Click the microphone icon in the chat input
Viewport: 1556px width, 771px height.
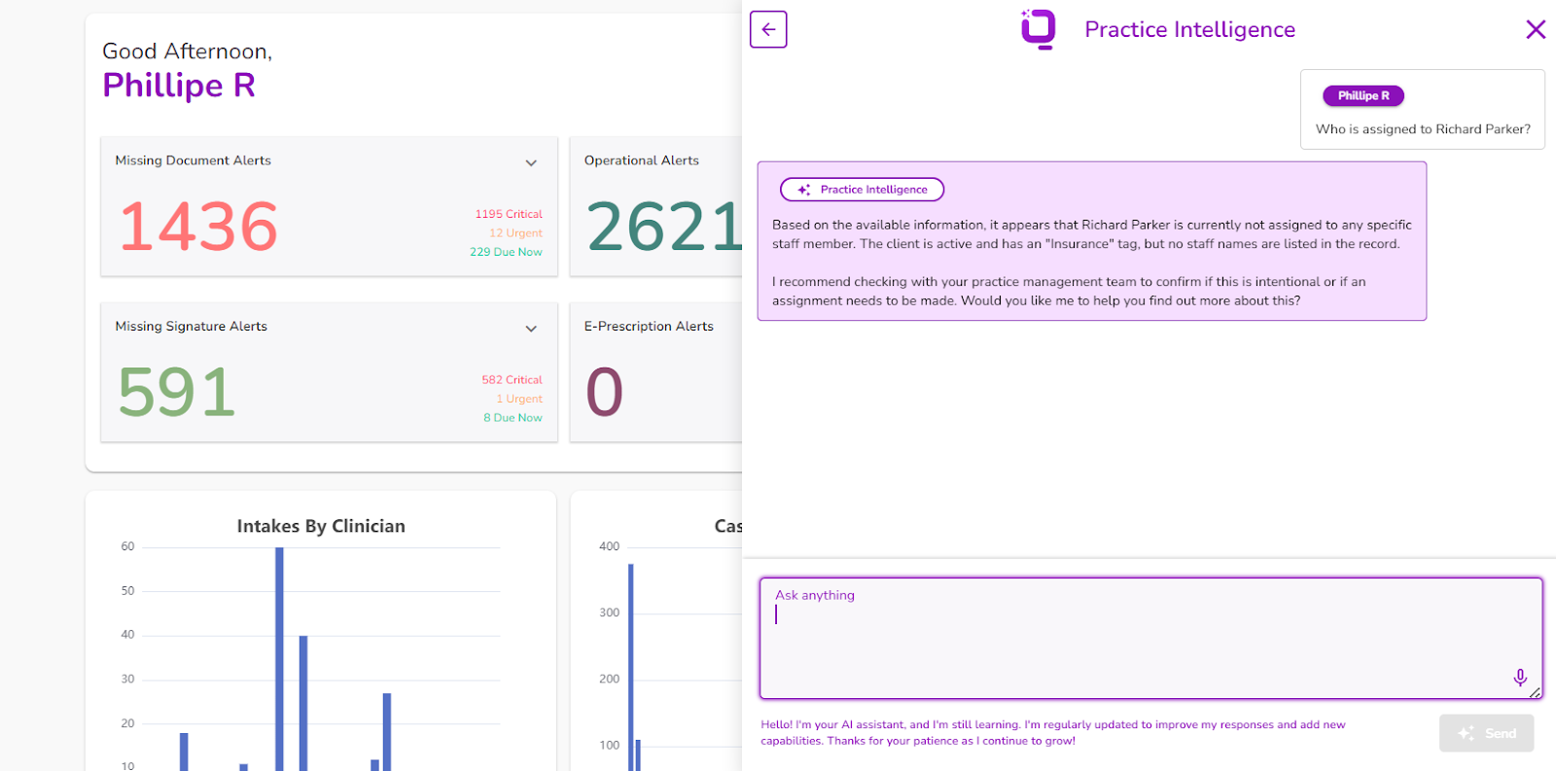[x=1520, y=677]
